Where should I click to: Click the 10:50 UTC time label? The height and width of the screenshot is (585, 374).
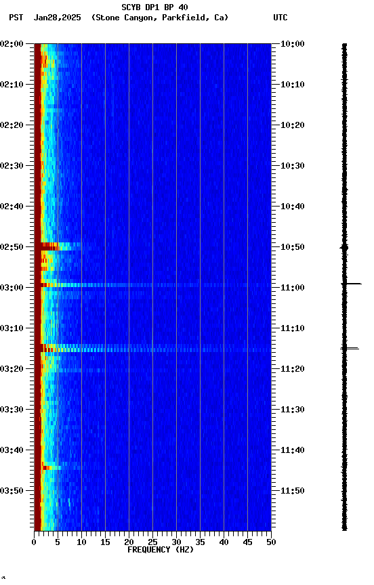pyautogui.click(x=292, y=247)
